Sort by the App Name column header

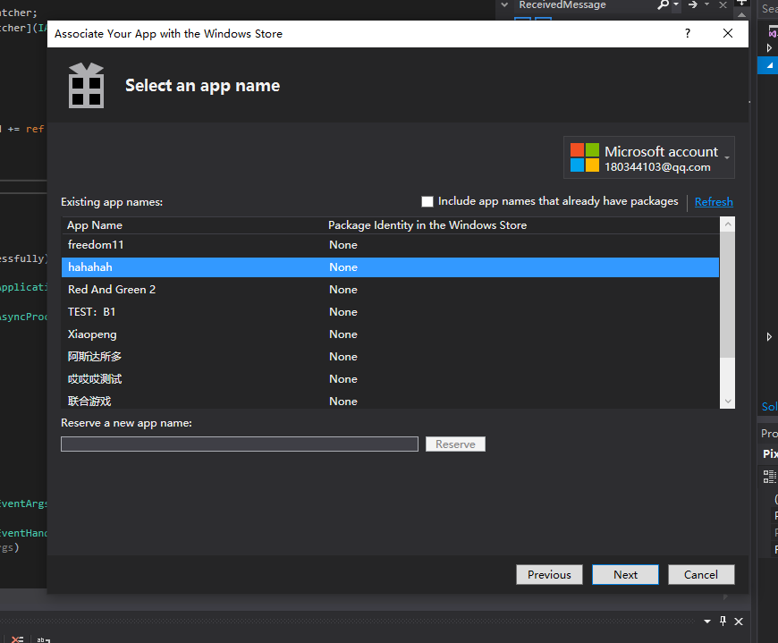[95, 225]
